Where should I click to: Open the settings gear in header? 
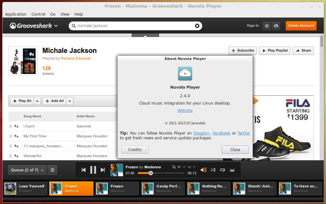267,26
